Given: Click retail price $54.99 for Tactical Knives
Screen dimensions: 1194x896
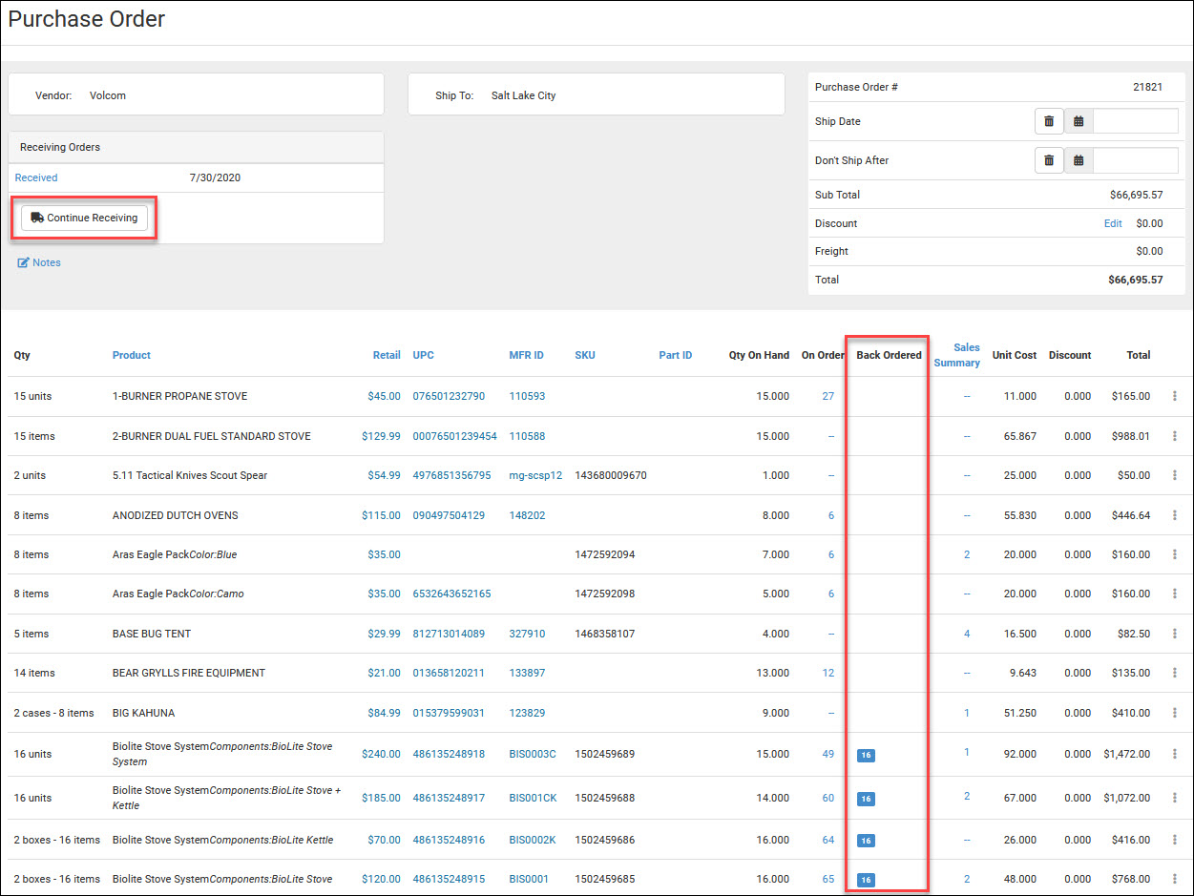Looking at the screenshot, I should pos(385,475).
